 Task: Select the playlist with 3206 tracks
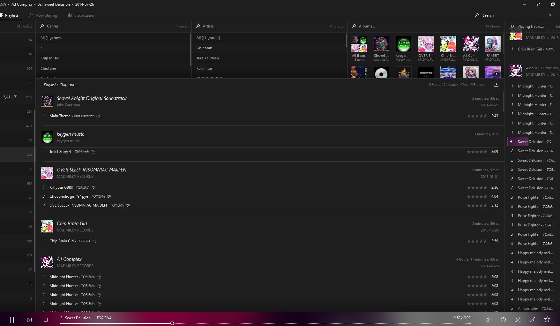click(x=17, y=97)
